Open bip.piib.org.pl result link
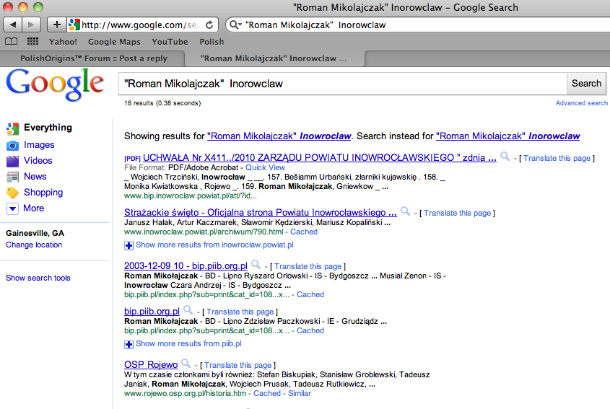This screenshot has width=610, height=409. 152,312
